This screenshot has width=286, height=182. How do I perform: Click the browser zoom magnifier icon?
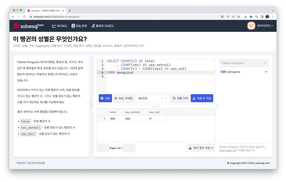click(228, 17)
